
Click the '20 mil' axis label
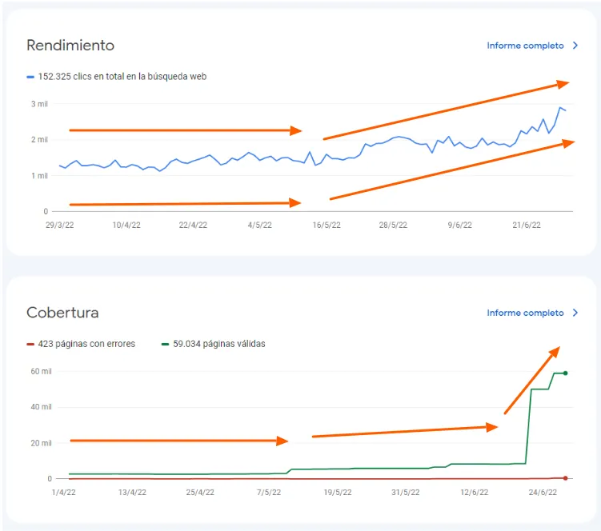[x=41, y=443]
